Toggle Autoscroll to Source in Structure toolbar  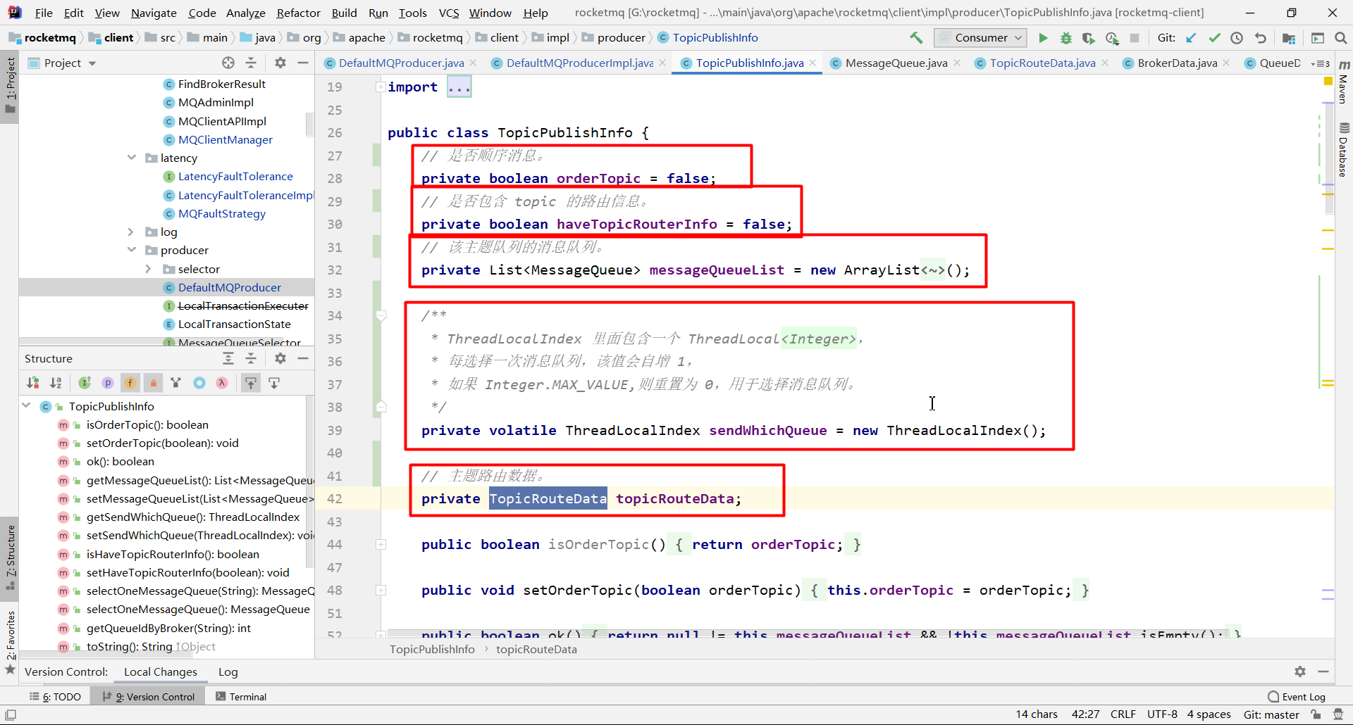pos(251,383)
